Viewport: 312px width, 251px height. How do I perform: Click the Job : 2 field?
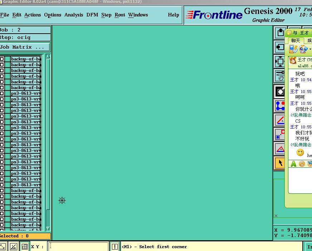point(25,30)
